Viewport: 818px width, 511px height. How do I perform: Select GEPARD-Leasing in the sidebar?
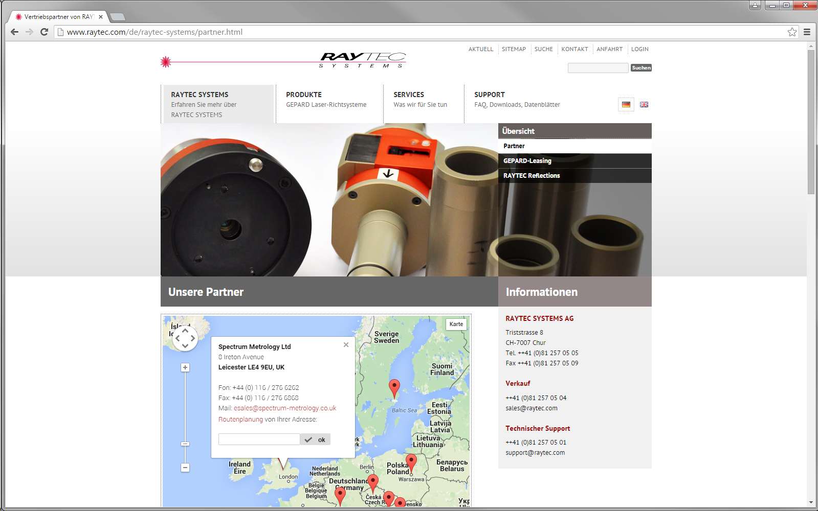coord(527,160)
